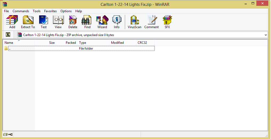This screenshot has height=139, width=271.
Task: Sort files by Name column
Action: (x=19, y=43)
